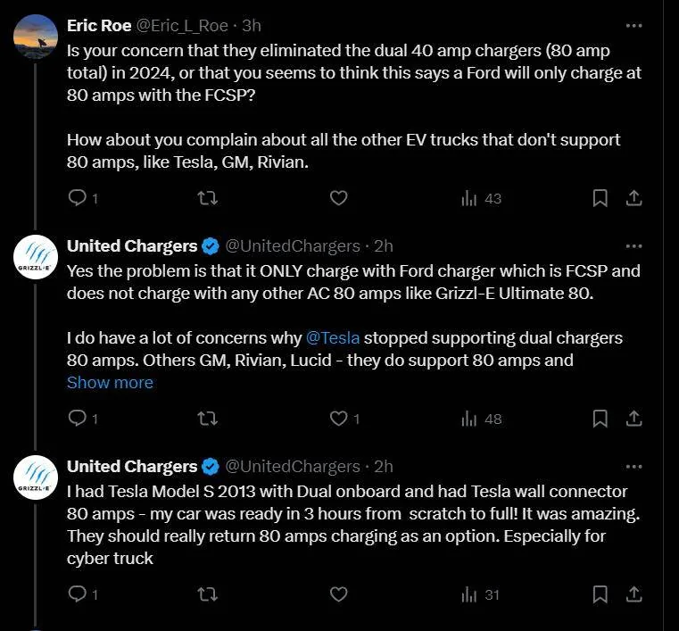
Task: Repost the Grizzl-E Ultimate 80 tweet
Action: (x=207, y=418)
